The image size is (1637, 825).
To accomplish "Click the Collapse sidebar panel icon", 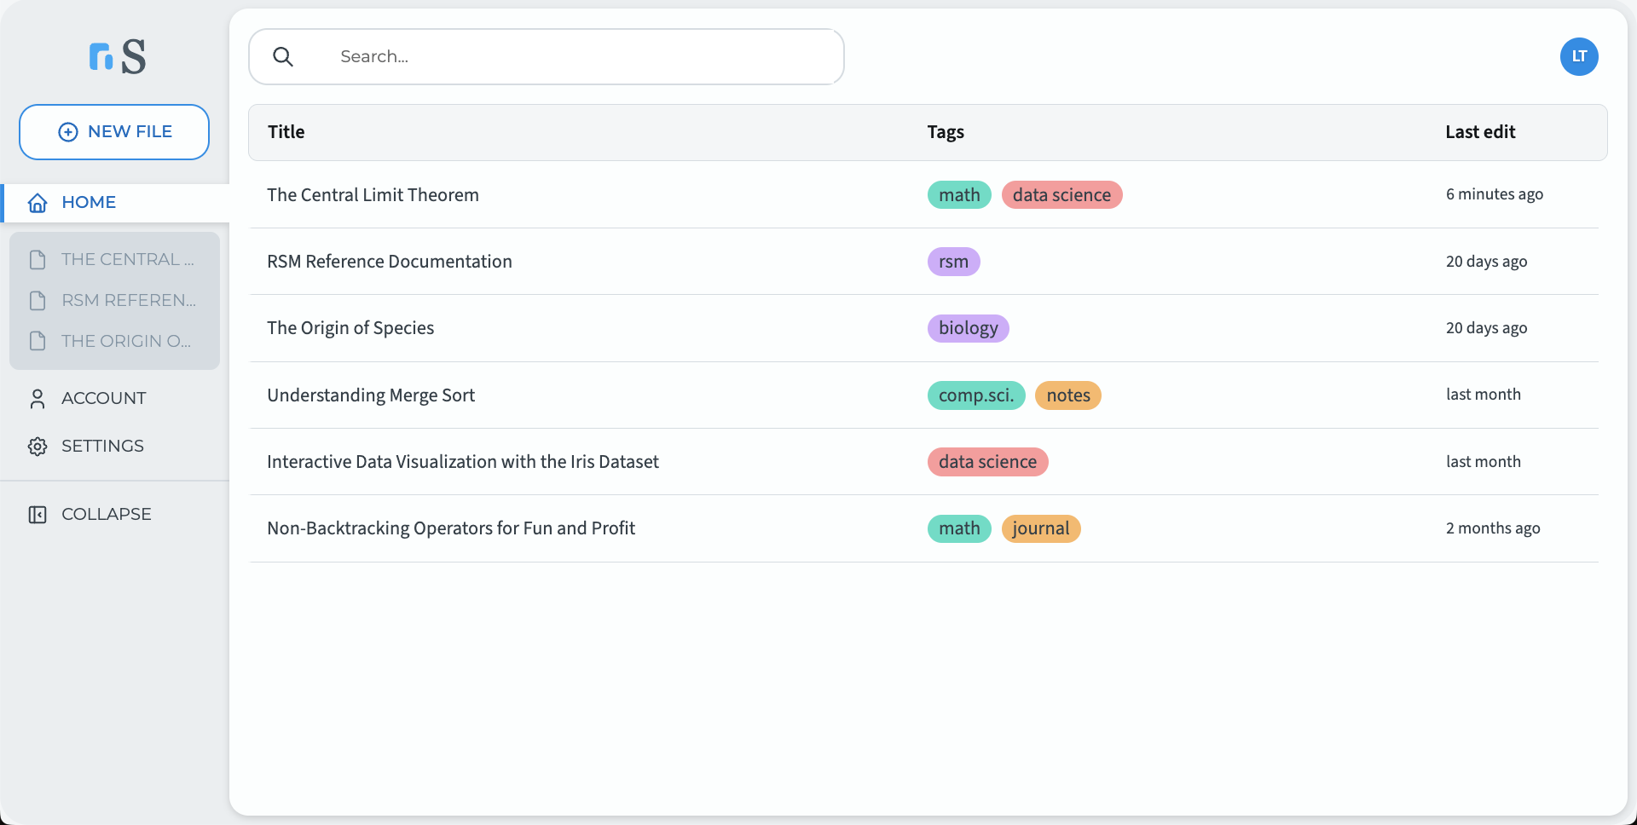I will click(38, 515).
